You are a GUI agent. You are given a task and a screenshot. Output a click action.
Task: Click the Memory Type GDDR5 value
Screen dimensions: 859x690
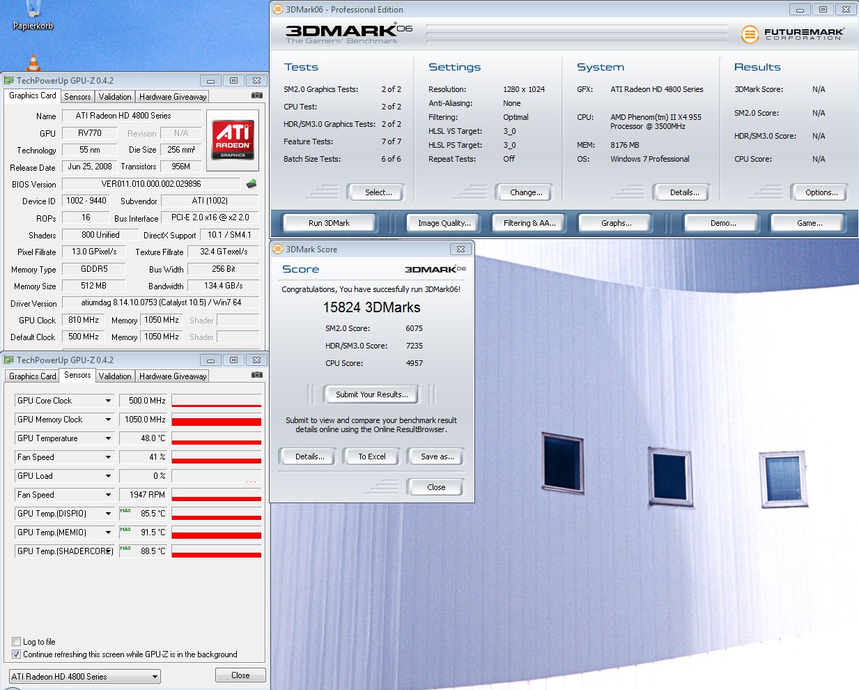point(94,269)
